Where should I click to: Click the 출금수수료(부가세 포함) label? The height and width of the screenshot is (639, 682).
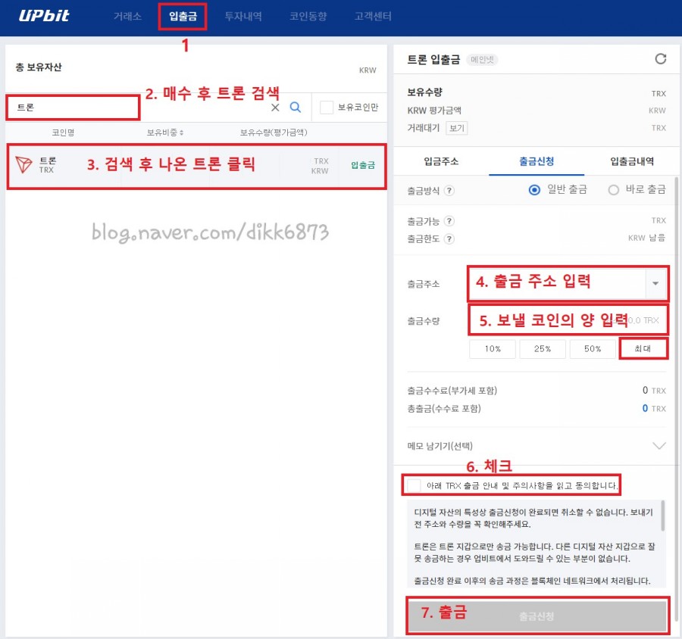tap(452, 391)
